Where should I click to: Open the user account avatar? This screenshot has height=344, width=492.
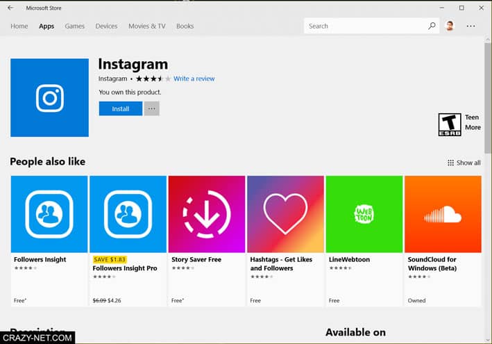point(450,26)
